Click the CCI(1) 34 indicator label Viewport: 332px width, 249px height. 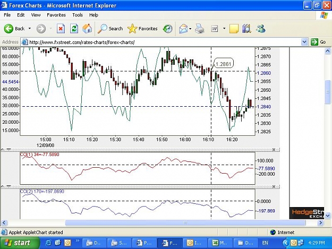[40, 154]
